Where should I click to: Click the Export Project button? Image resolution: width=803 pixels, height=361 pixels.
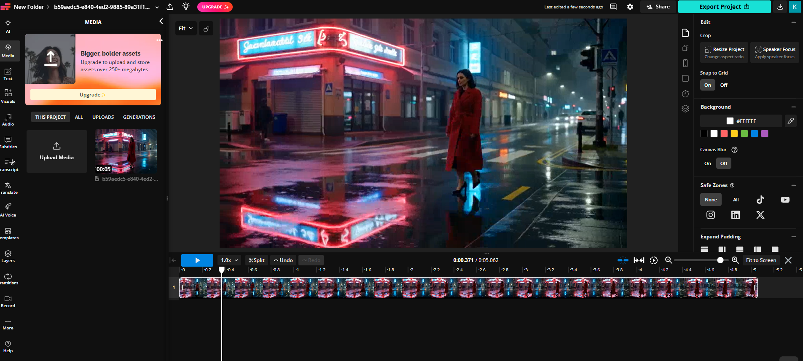[x=724, y=7]
